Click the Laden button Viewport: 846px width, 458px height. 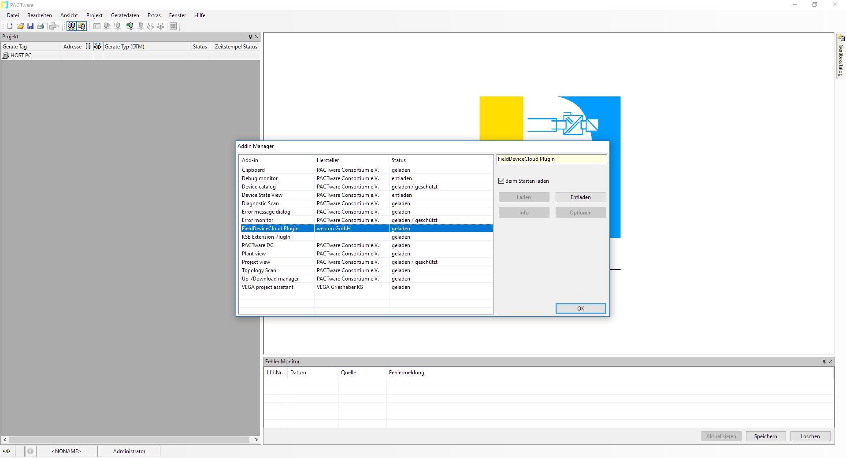pyautogui.click(x=524, y=197)
